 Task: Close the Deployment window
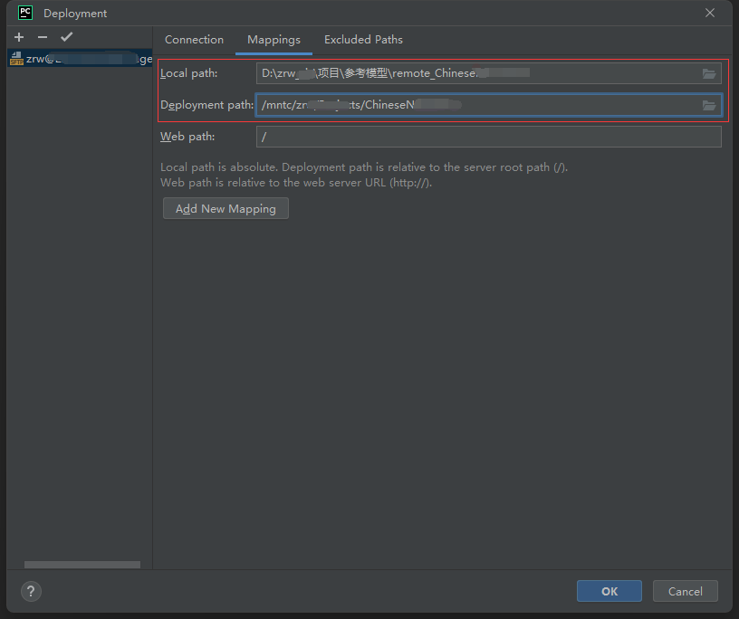click(x=710, y=13)
